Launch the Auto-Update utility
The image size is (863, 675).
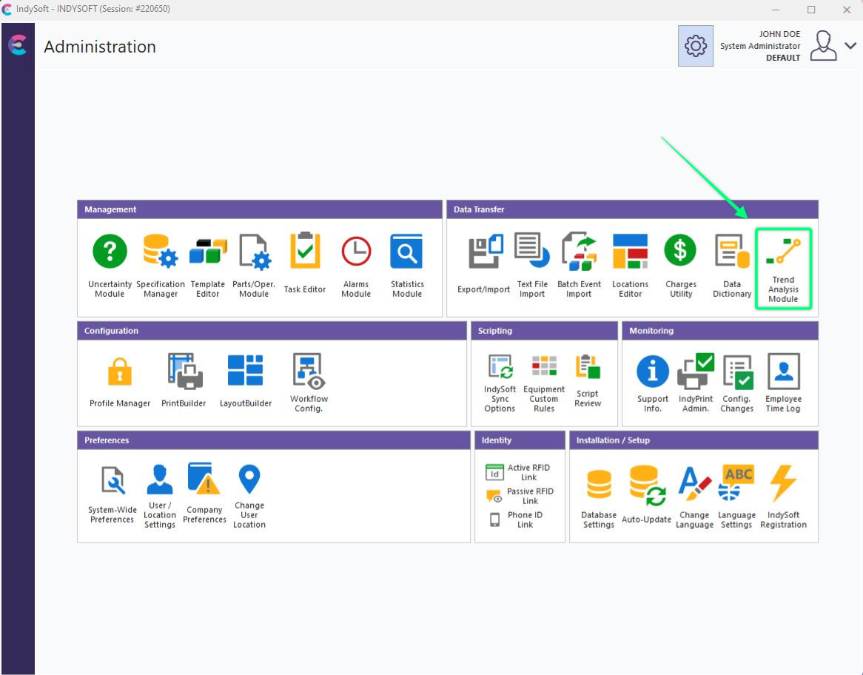coord(646,485)
